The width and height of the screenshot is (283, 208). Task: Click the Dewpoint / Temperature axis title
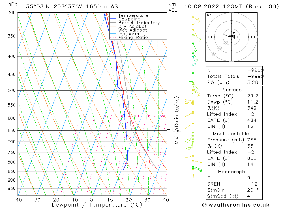click(x=97, y=205)
